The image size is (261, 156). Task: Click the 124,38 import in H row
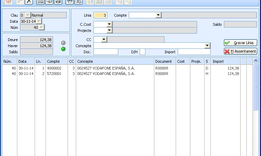[233, 74]
